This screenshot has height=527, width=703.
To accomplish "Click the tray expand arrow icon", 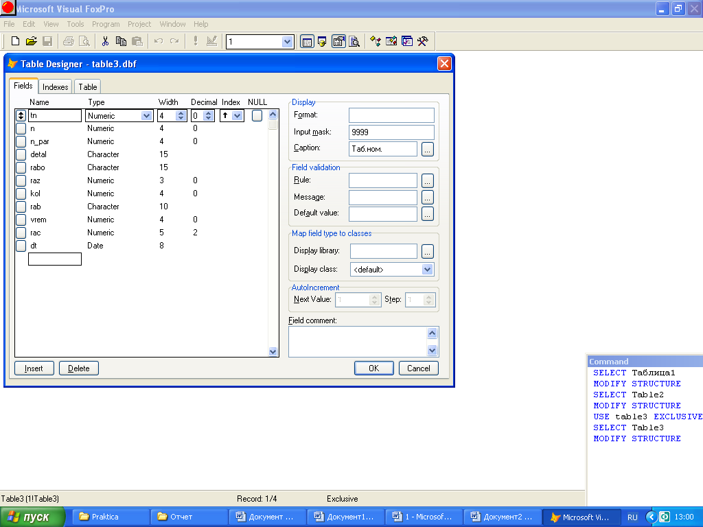I will point(652,517).
